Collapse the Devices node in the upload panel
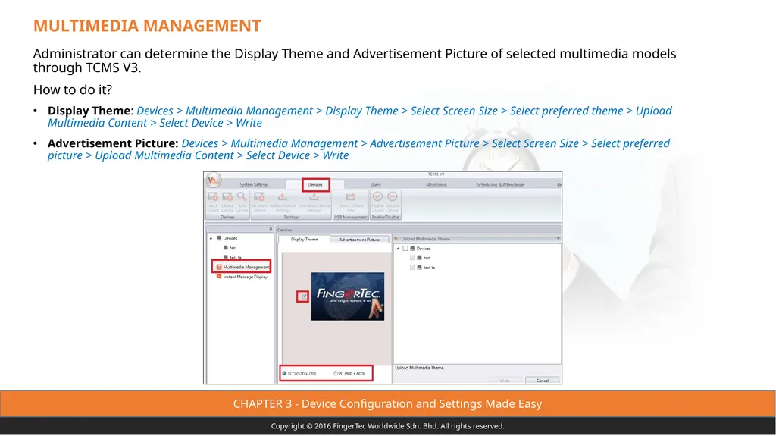Viewport: 776px width, 436px height. click(x=397, y=249)
